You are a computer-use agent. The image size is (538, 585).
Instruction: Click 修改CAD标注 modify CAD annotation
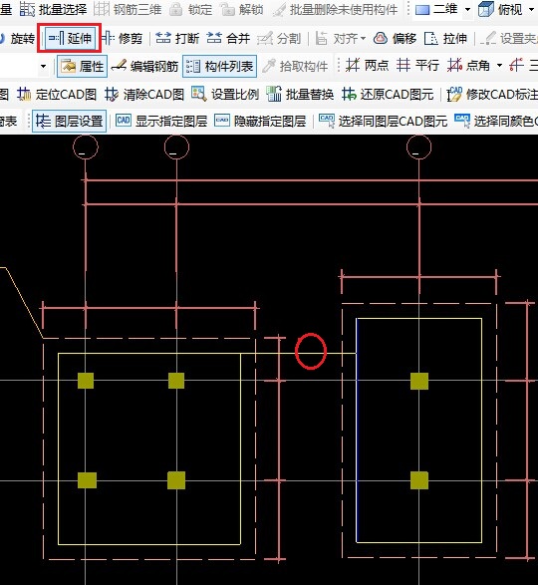[492, 95]
